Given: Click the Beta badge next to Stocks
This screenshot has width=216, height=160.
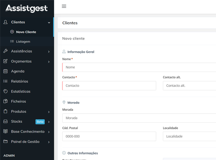Looking at the screenshot, I should pyautogui.click(x=40, y=122).
